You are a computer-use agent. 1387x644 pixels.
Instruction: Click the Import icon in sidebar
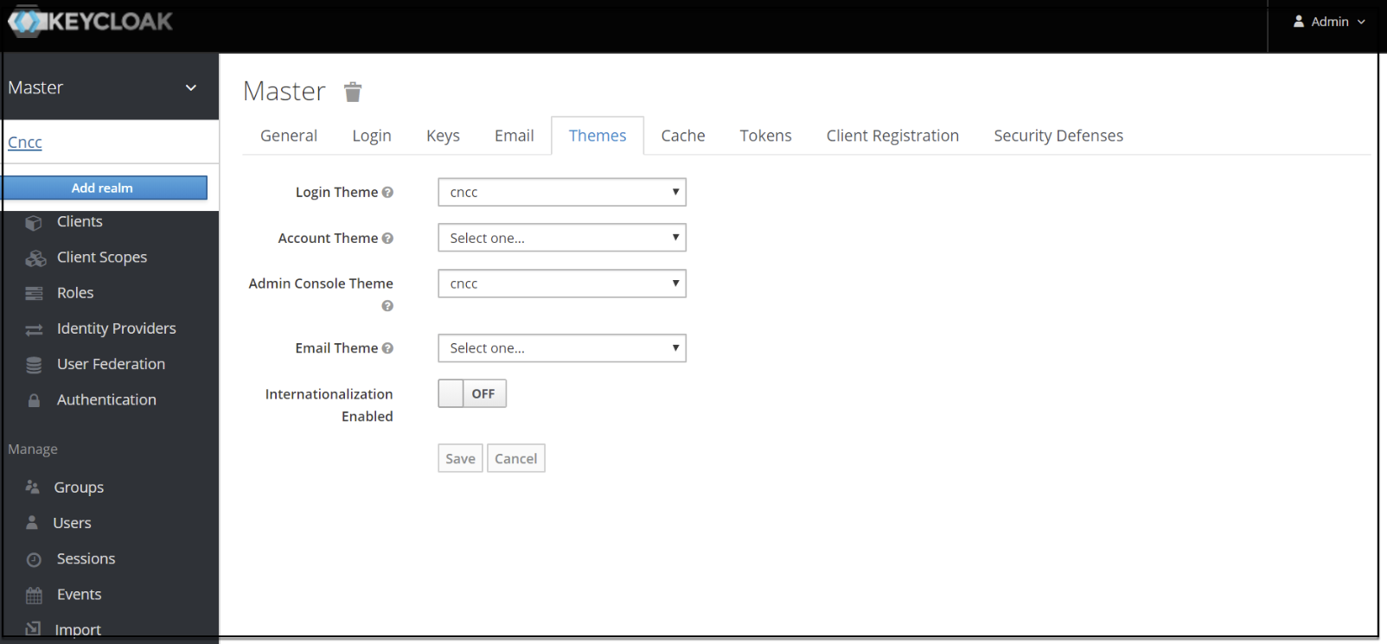tap(33, 628)
